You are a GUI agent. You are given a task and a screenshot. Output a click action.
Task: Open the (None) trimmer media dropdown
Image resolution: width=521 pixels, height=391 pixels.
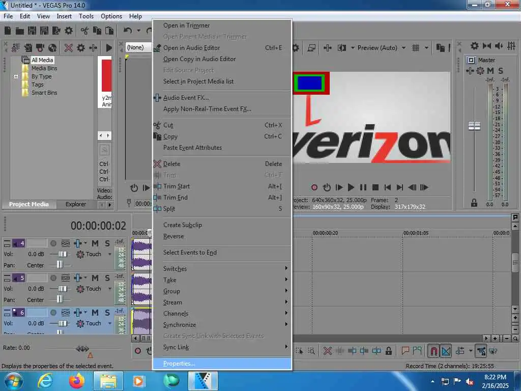click(138, 47)
